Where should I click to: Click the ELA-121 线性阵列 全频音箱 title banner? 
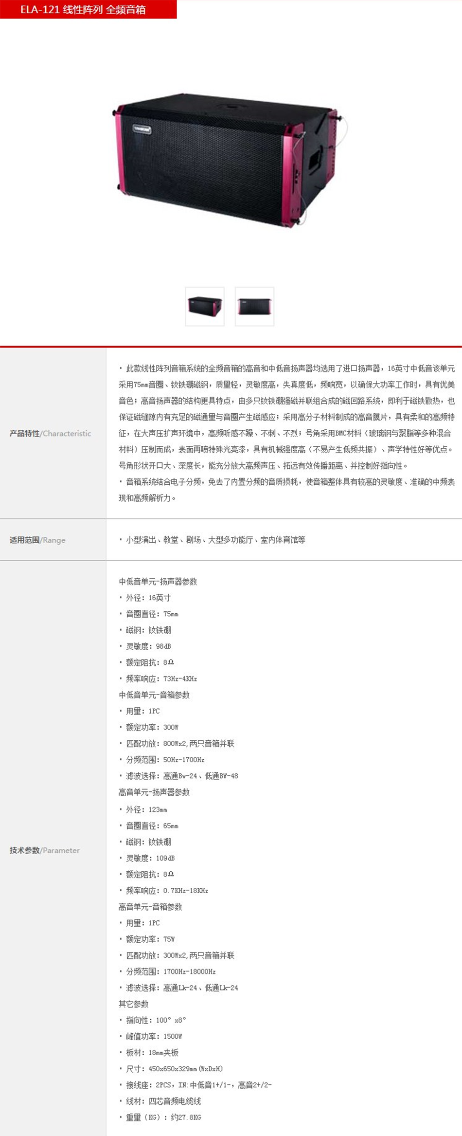pyautogui.click(x=88, y=9)
